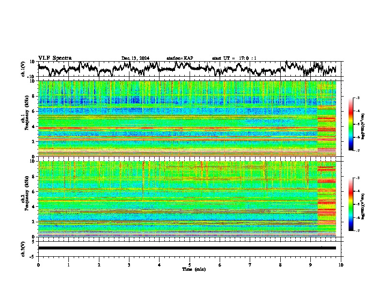This screenshot has width=384, height=297.
Task: Click the ch.1 color scale bar
Action: pyautogui.click(x=351, y=124)
